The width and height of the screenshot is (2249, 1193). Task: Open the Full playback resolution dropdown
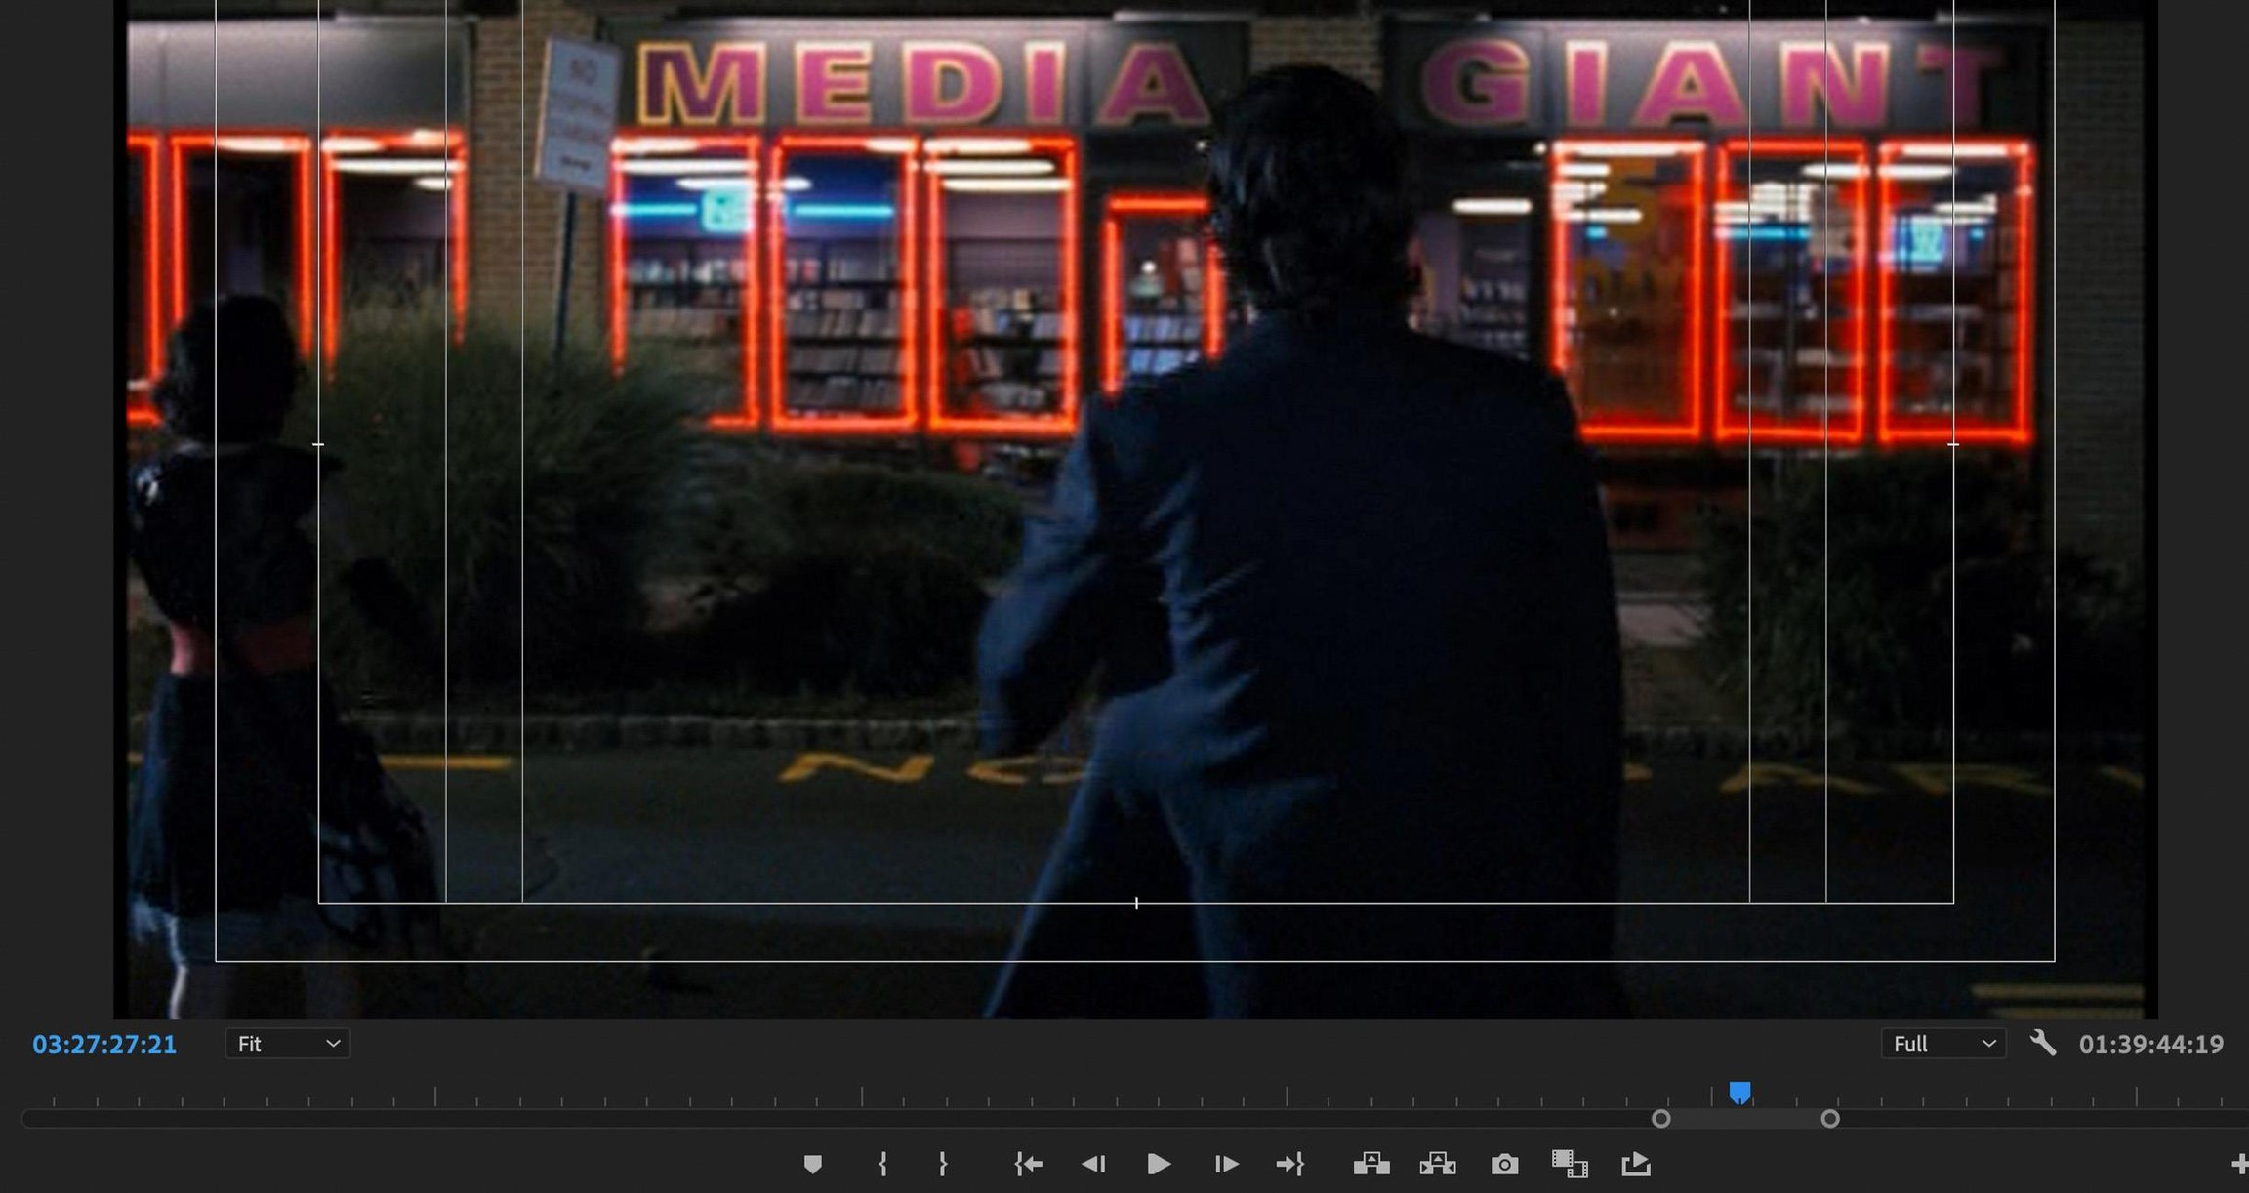(x=1943, y=1044)
